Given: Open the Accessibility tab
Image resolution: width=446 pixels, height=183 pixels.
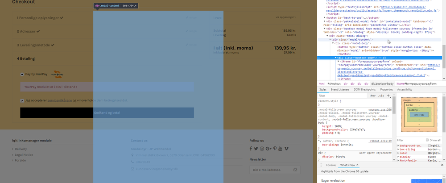Looking at the screenshot, I should point(405,90).
